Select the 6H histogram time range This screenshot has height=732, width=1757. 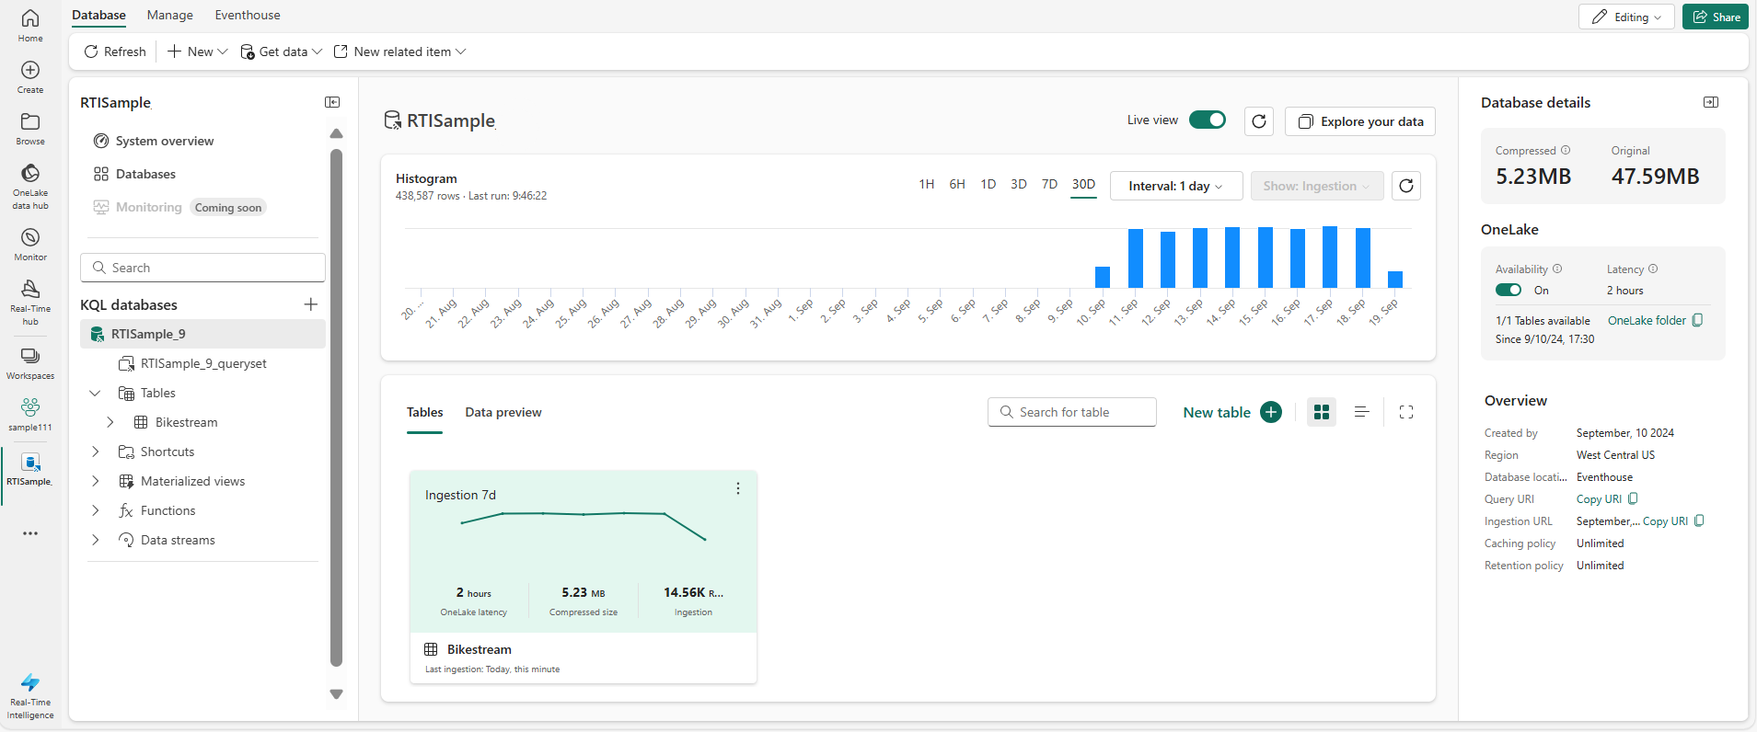pyautogui.click(x=957, y=185)
